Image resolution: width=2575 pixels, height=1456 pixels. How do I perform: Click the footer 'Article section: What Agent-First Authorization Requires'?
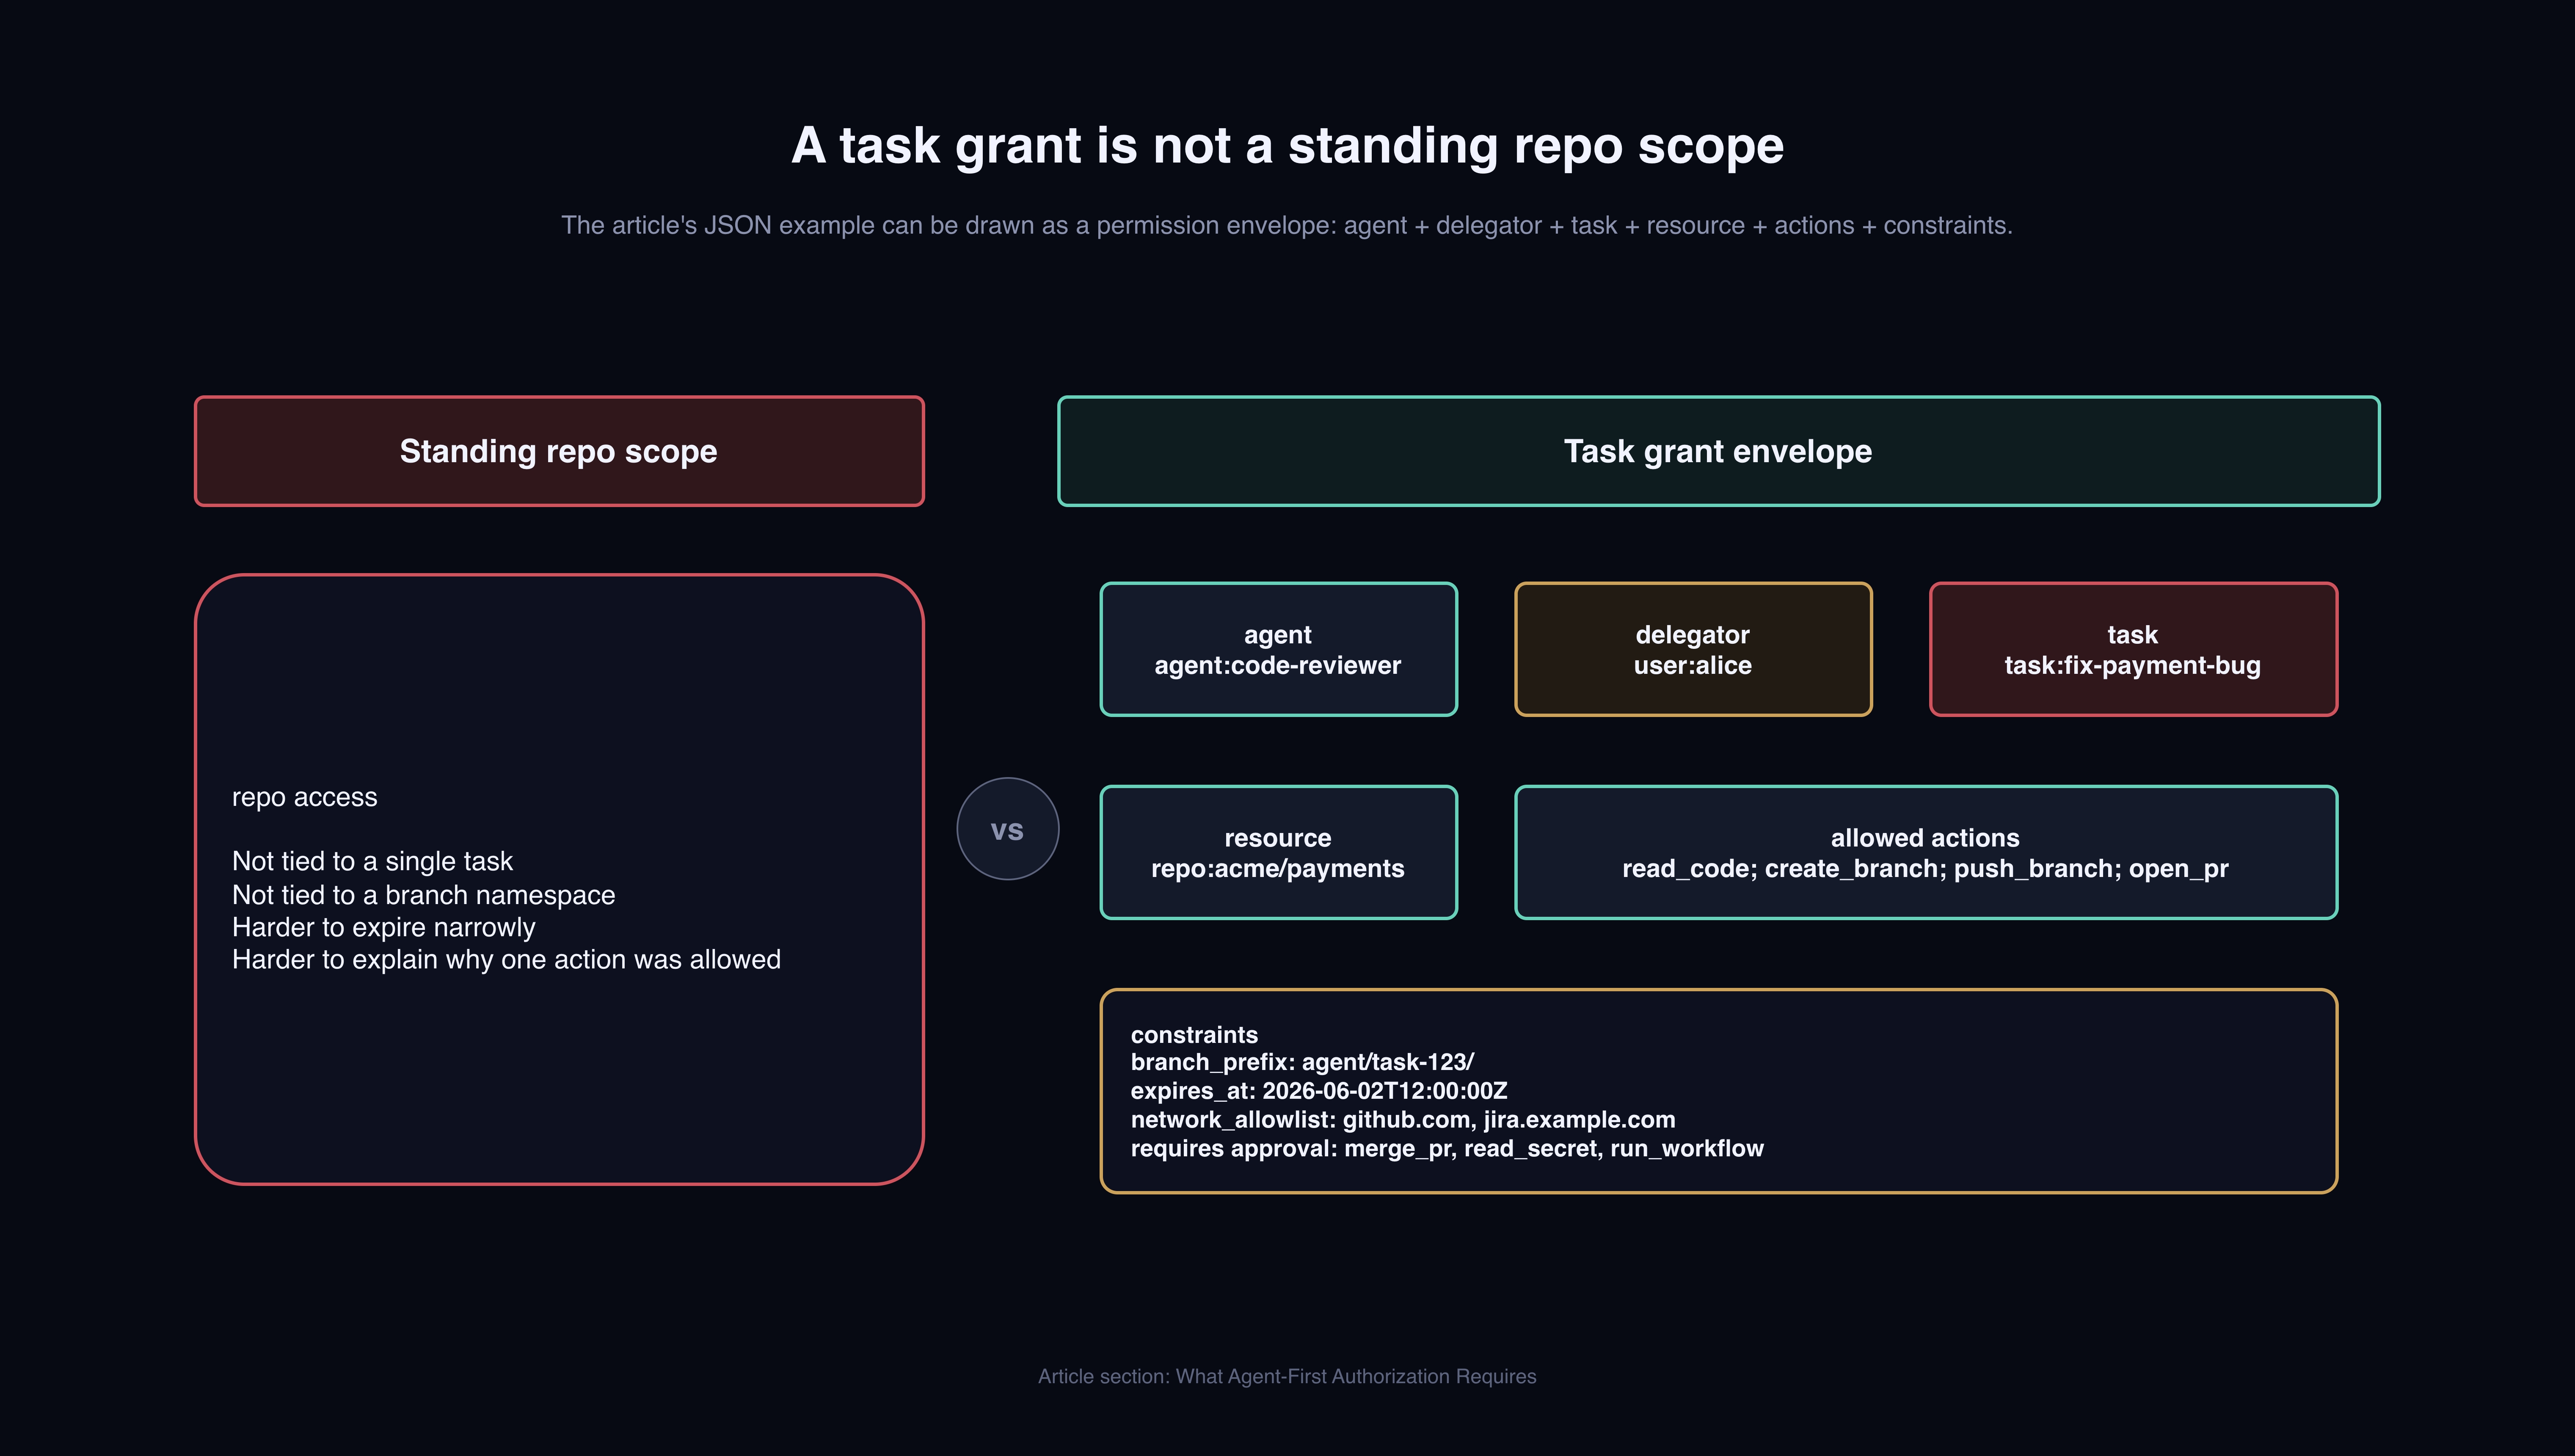(1287, 1377)
